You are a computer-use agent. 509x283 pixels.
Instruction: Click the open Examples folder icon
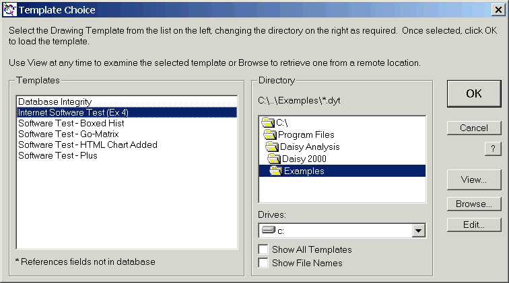pyautogui.click(x=276, y=171)
